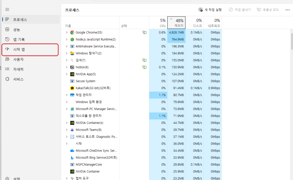Click the MSPCManagerCore icon
This screenshot has height=180, width=293.
pyautogui.click(x=72, y=165)
